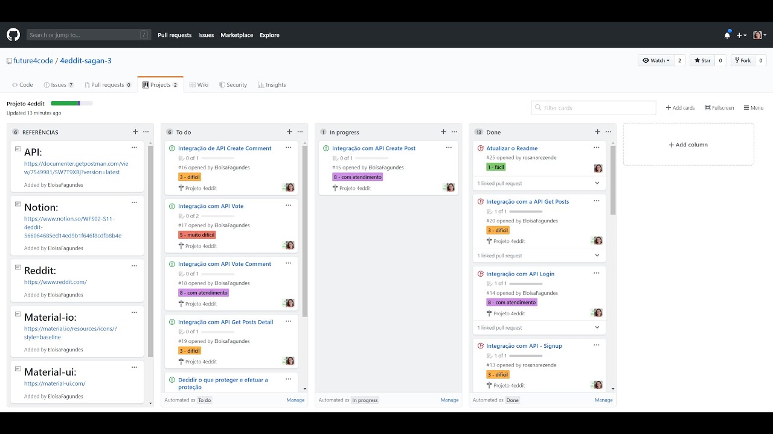
Task: Enter Fullscreen project view
Action: 719,108
